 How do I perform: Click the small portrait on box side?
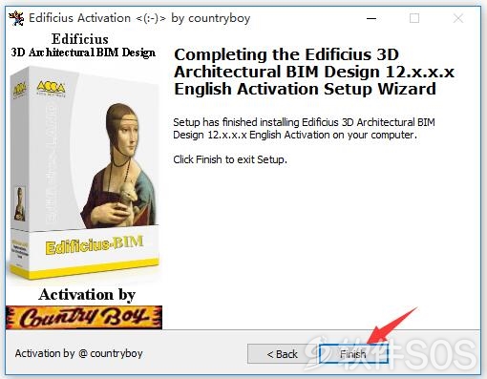[x=19, y=204]
